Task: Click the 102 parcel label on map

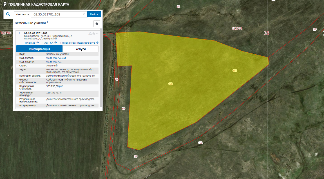Action: [200, 143]
